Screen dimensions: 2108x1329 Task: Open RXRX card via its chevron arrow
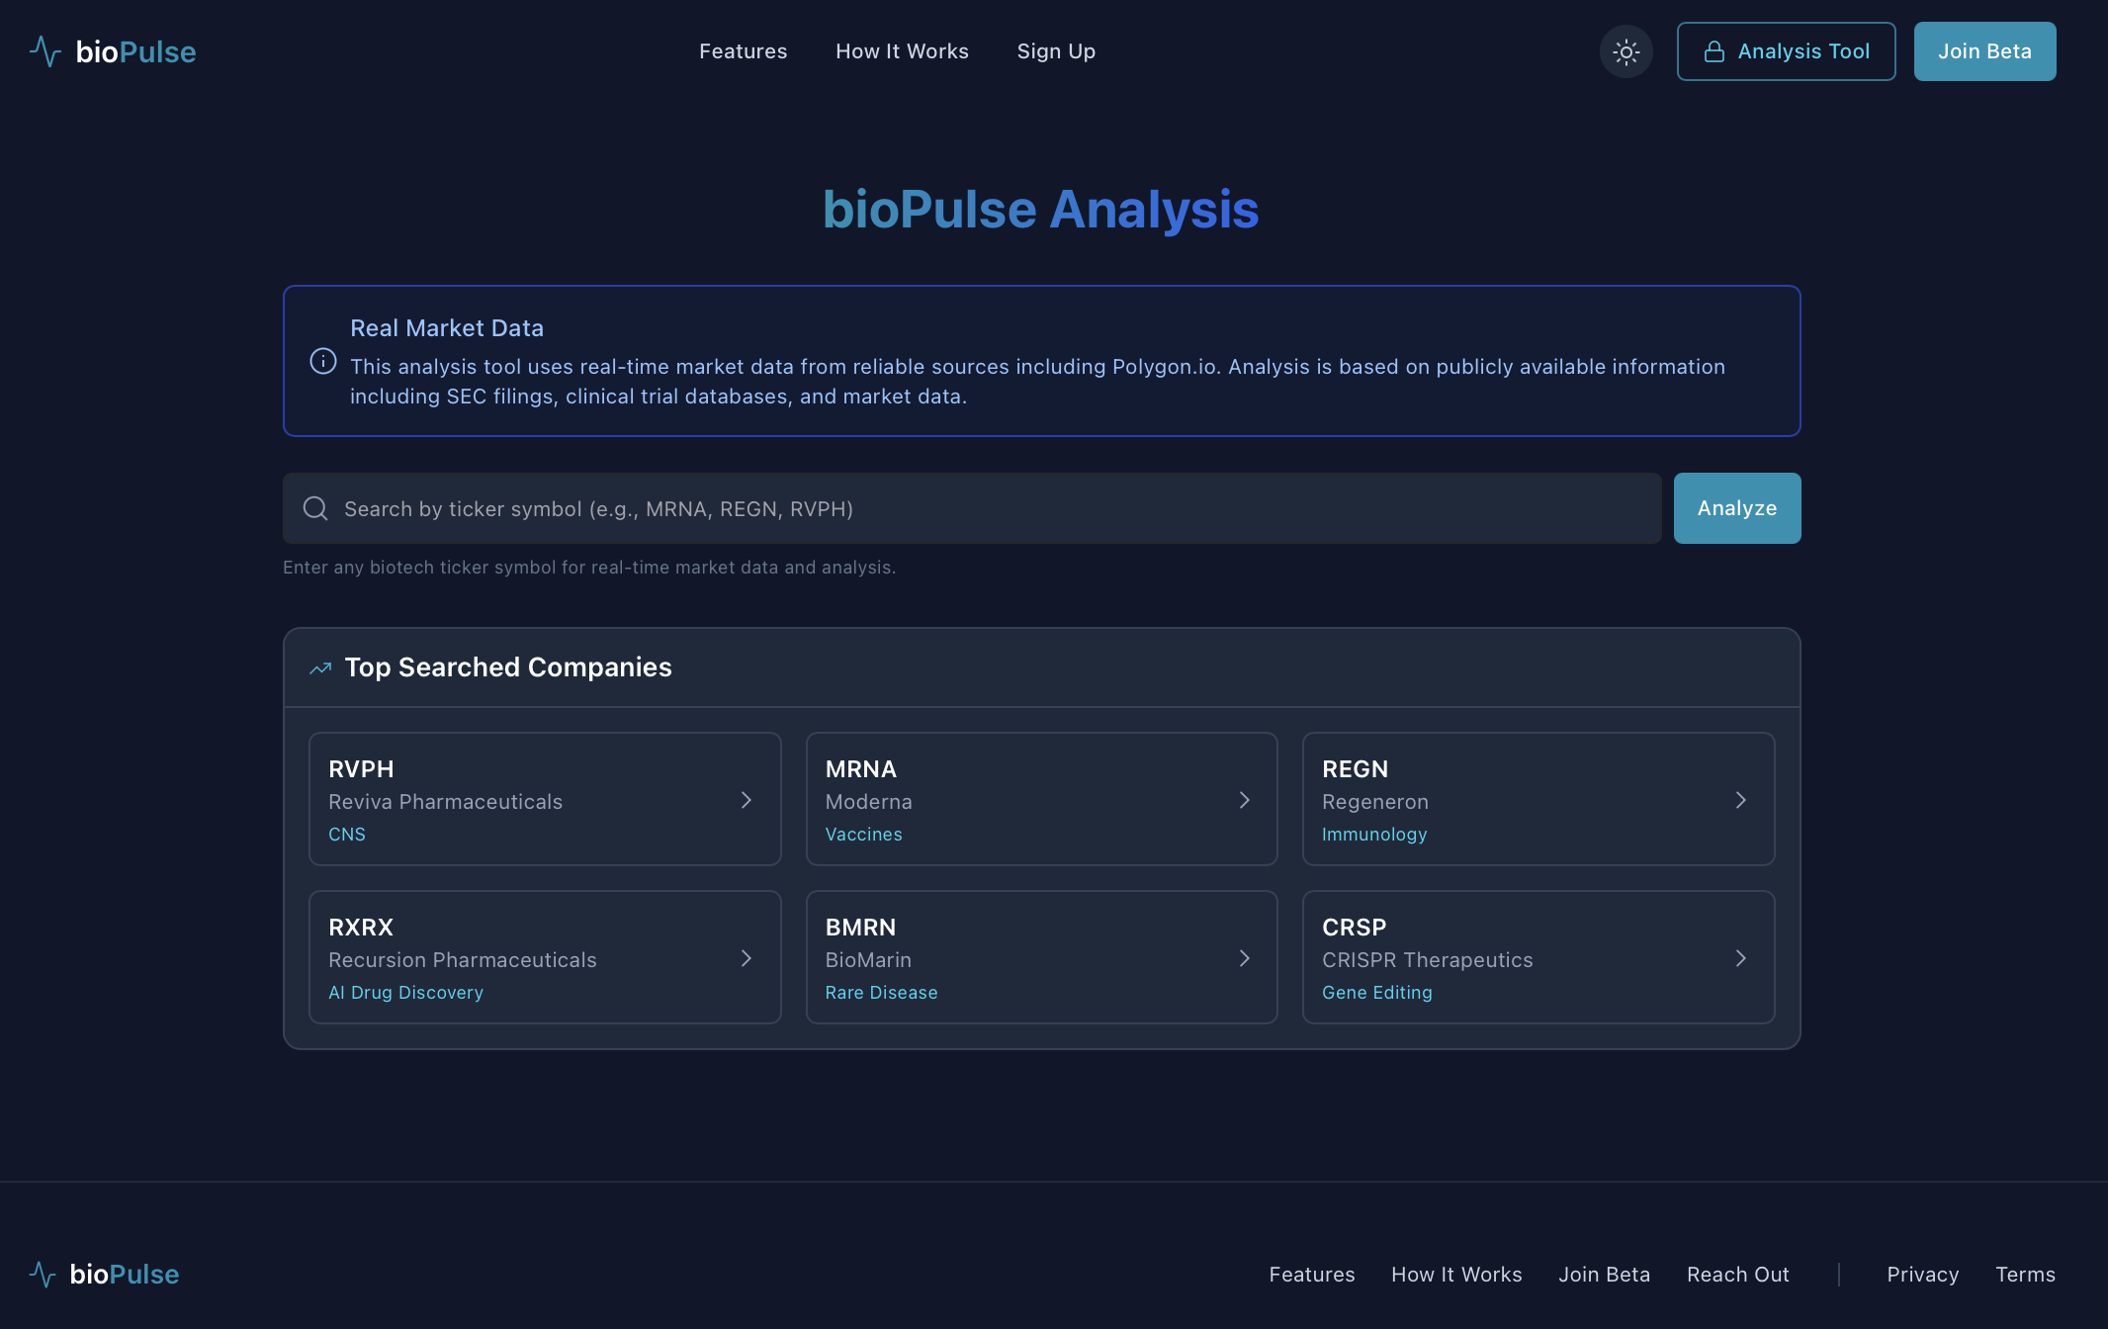[747, 958]
